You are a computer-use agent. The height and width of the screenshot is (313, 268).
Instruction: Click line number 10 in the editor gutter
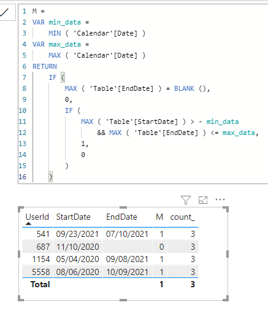click(x=23, y=110)
